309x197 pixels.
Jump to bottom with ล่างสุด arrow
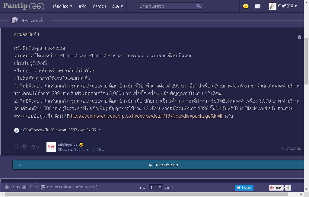coord(24,187)
